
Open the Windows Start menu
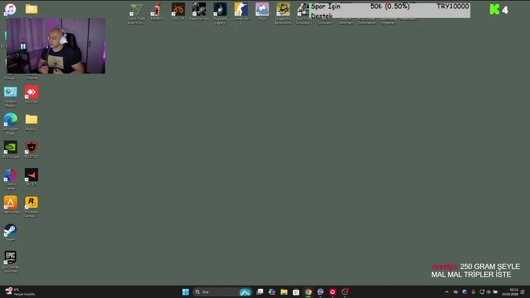click(x=185, y=292)
